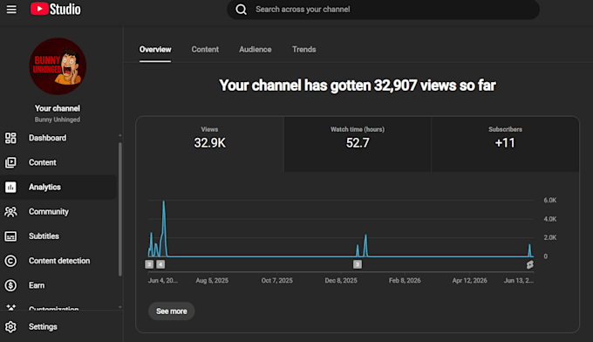Click the search magnifier icon
The height and width of the screenshot is (342, 593).
point(241,10)
